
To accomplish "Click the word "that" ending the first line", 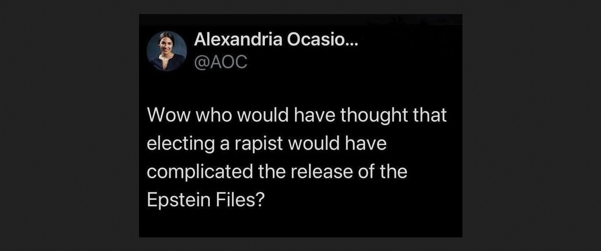I will (x=431, y=116).
